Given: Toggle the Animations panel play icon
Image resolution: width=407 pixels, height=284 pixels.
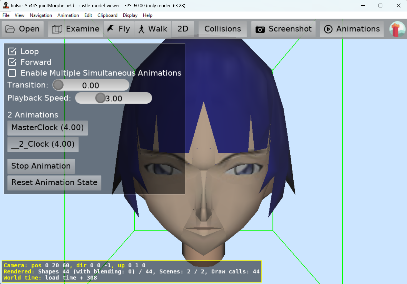Looking at the screenshot, I should [328, 29].
